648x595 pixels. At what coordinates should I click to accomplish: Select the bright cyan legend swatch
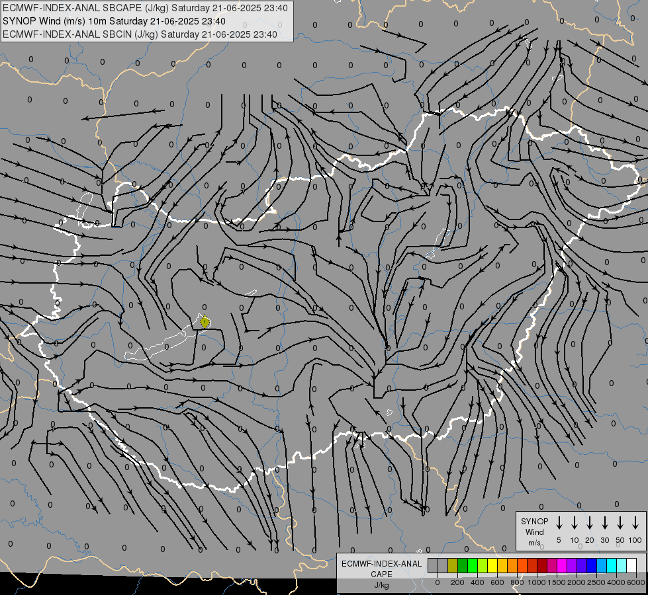click(x=612, y=566)
